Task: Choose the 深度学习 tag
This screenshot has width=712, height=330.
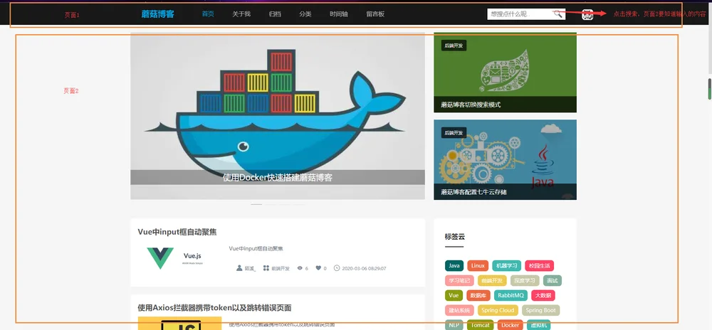Action: point(525,281)
